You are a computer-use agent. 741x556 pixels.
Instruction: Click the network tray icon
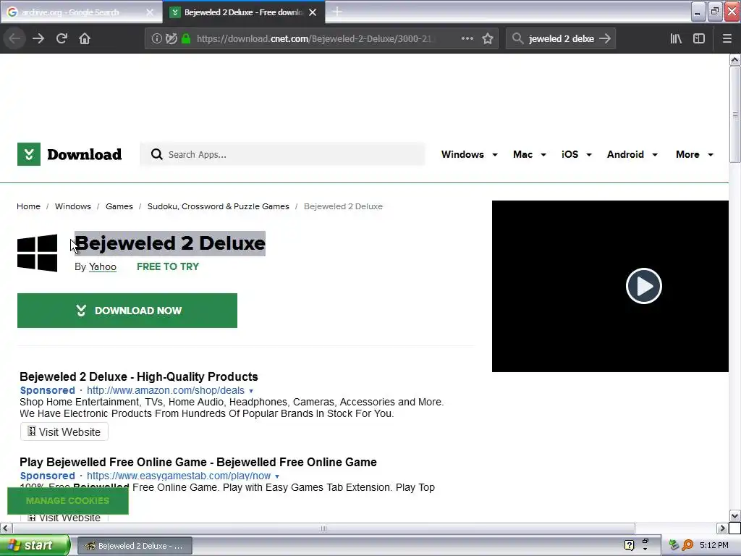tap(674, 545)
